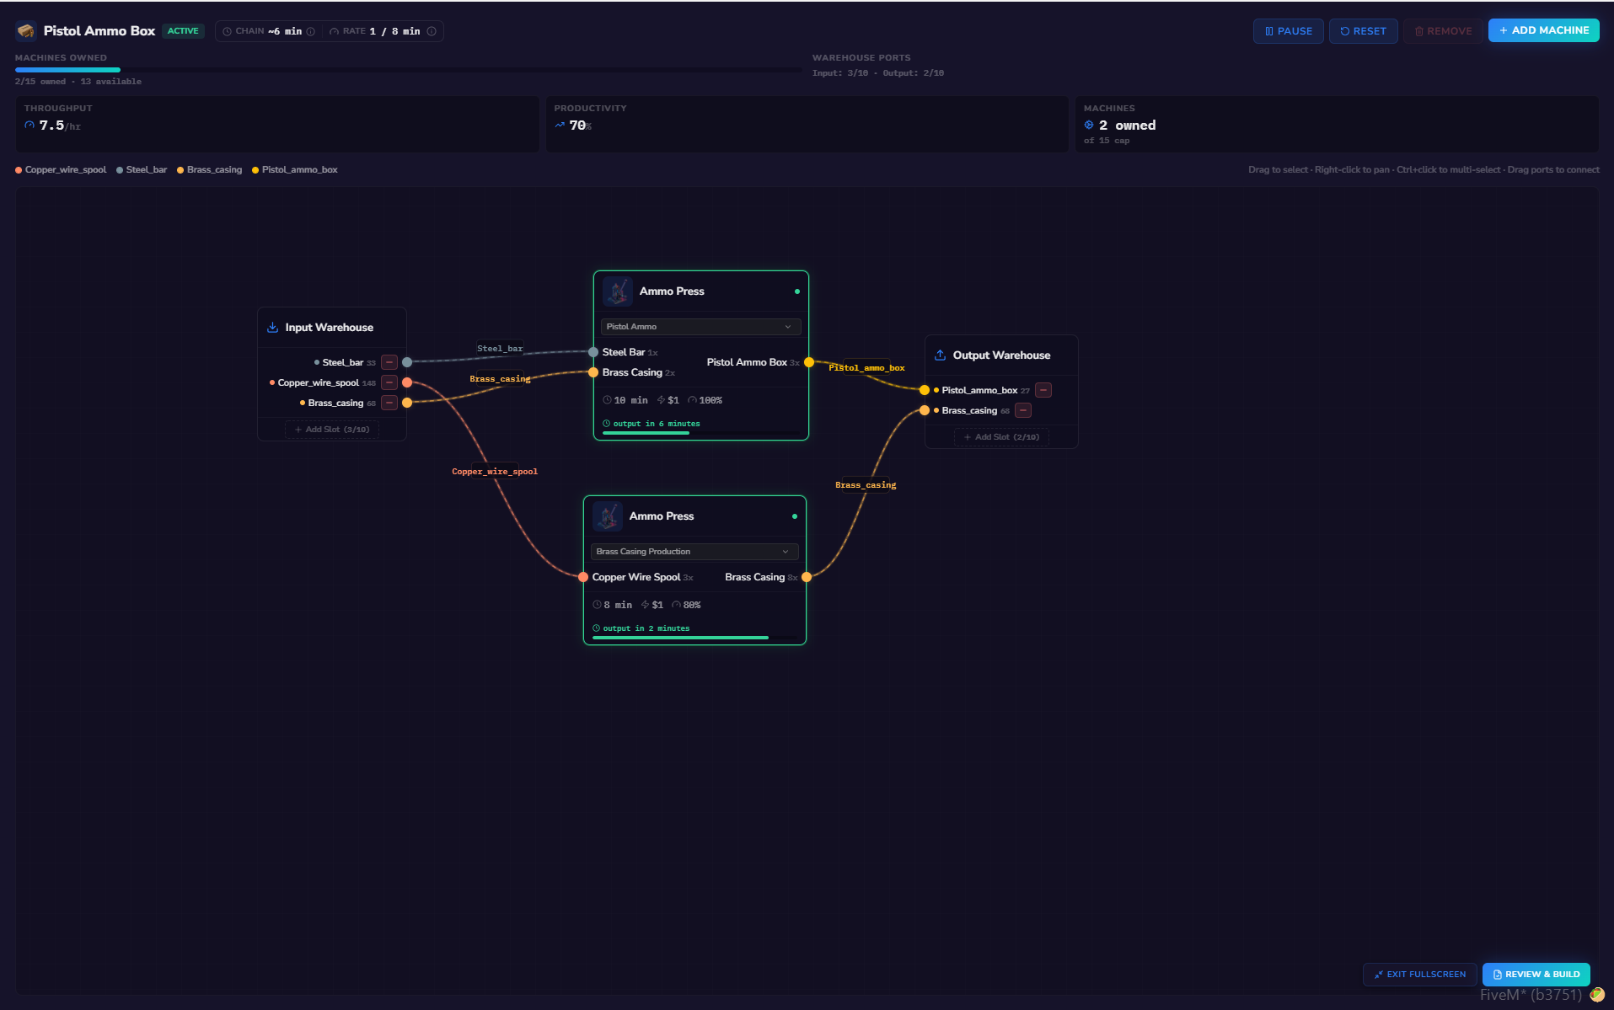
Task: Click the Brass Casing Production press machine icon
Action: point(608,516)
